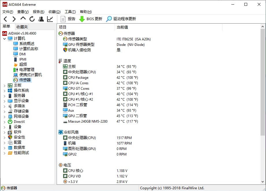
Task: Expand the 服务器 tree node
Action: [5, 96]
